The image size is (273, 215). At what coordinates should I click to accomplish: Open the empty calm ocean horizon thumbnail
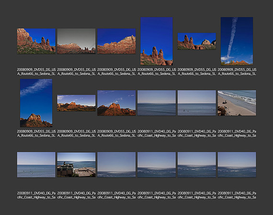tap(157, 103)
